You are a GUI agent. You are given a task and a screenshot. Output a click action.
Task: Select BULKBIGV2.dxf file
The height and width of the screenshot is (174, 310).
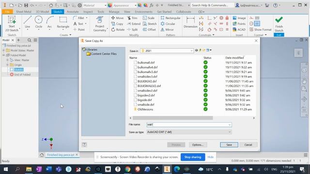click(147, 81)
